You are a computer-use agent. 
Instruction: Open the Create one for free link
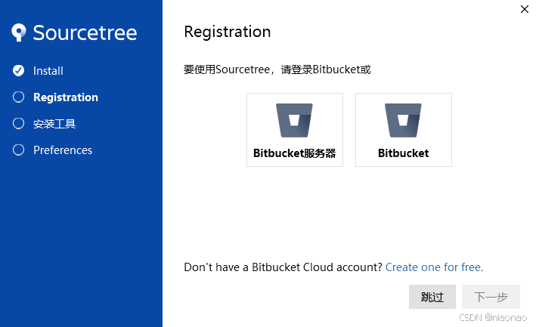pos(434,267)
